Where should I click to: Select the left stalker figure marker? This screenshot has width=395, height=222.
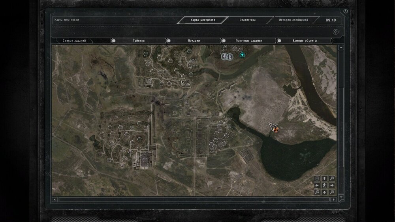pos(224,57)
